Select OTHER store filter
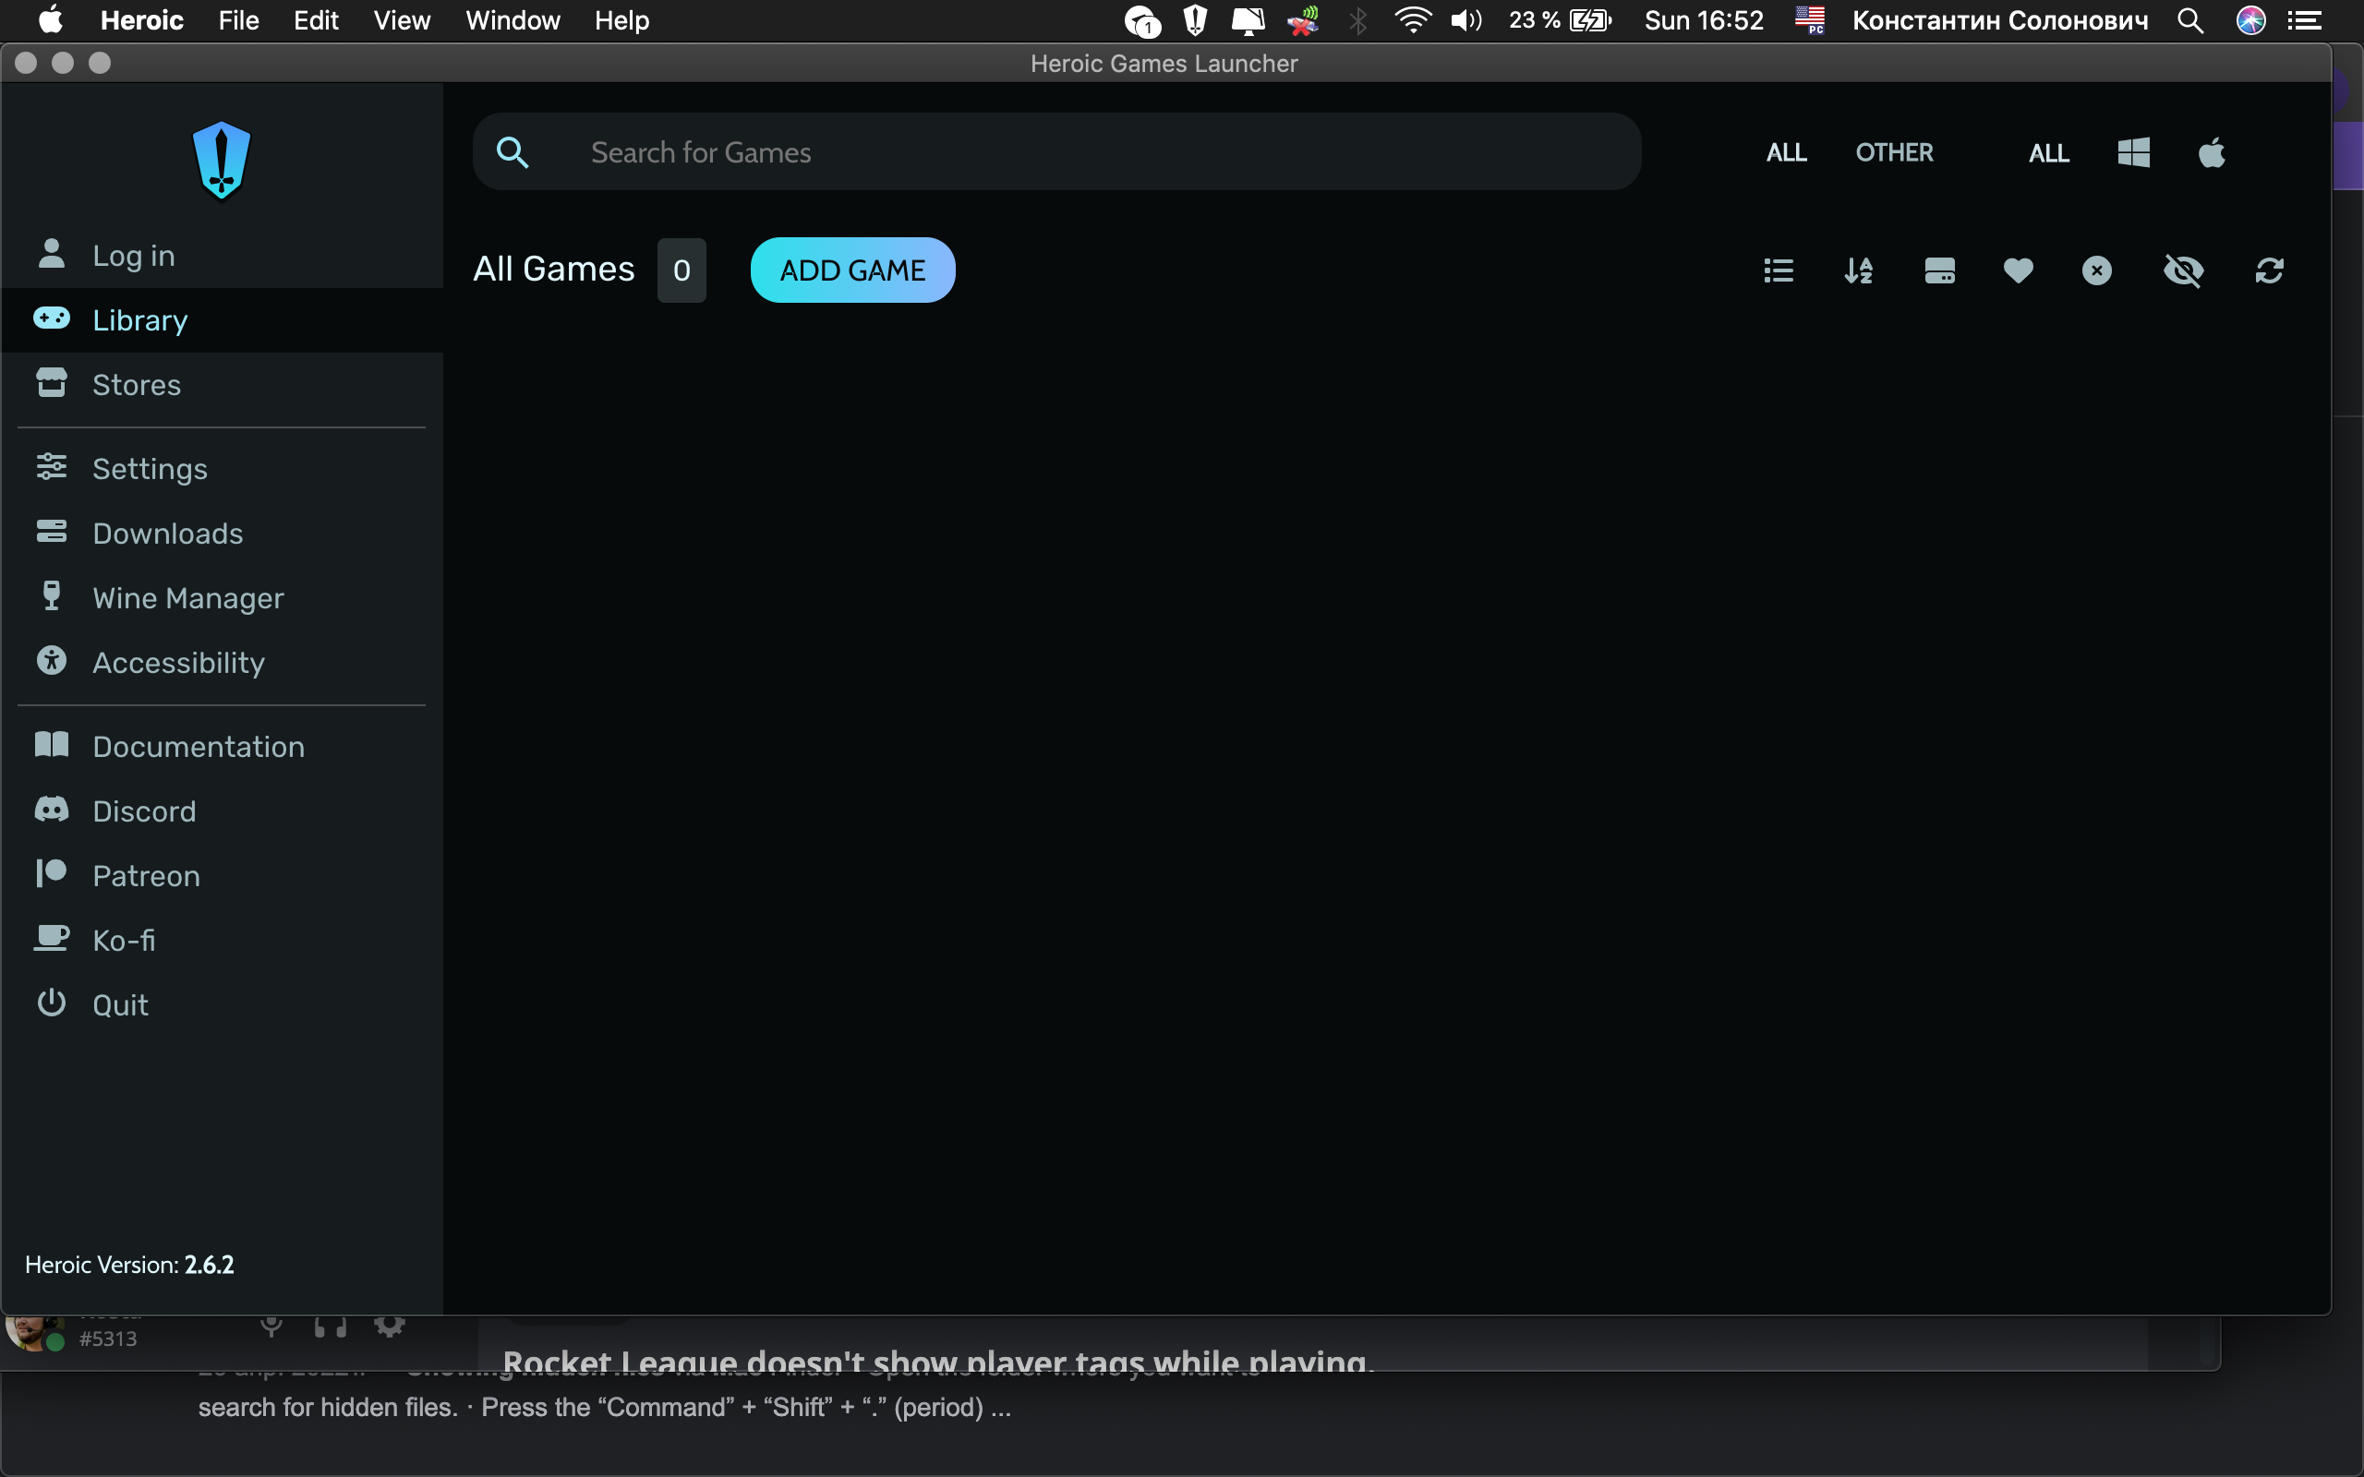 (1894, 152)
